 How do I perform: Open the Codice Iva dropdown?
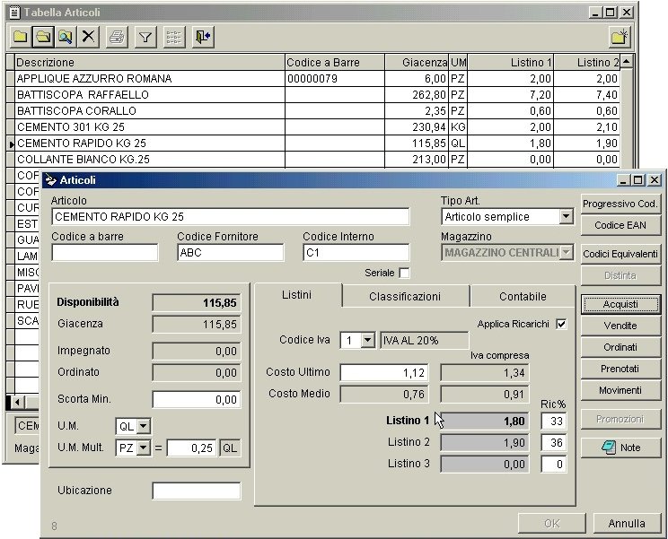[x=367, y=340]
